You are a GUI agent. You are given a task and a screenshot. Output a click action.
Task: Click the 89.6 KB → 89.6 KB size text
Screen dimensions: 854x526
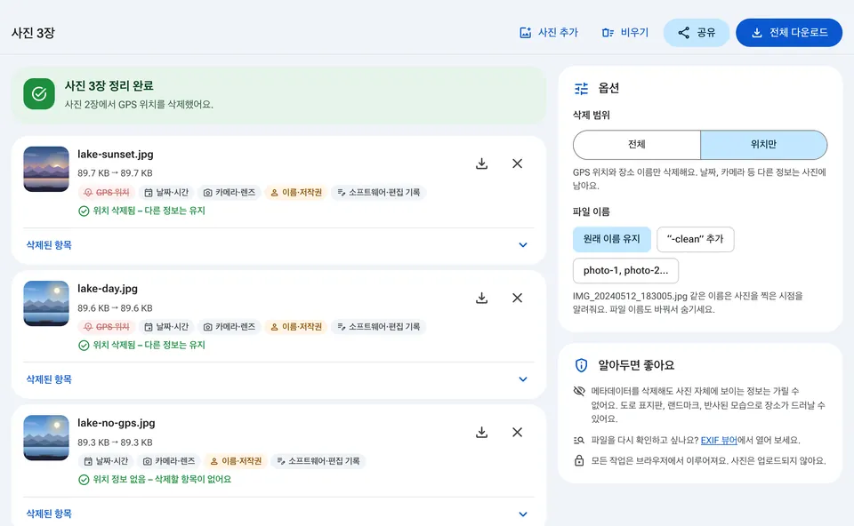pos(115,308)
